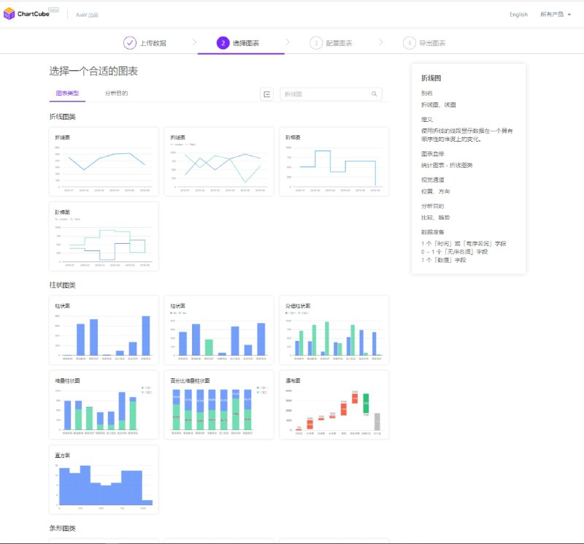Viewport: 584px width, 544px height.
Task: Select the 分组柱状图 grouped bar chart
Action: click(334, 330)
